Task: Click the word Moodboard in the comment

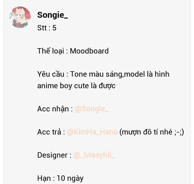Action: pyautogui.click(x=89, y=51)
